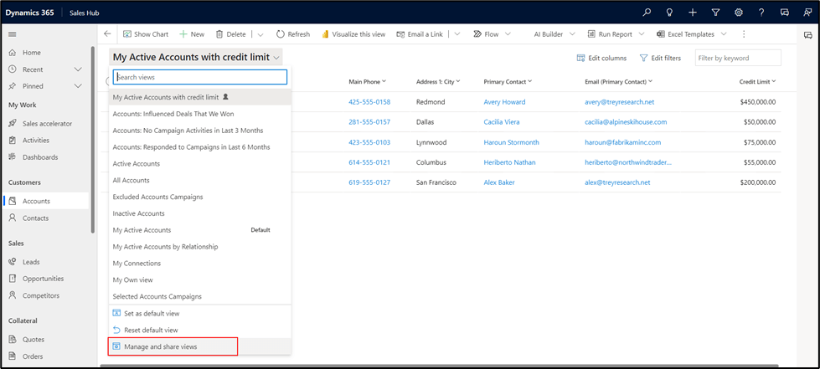
Task: Open the lightbulb assistant icon
Action: 669,13
